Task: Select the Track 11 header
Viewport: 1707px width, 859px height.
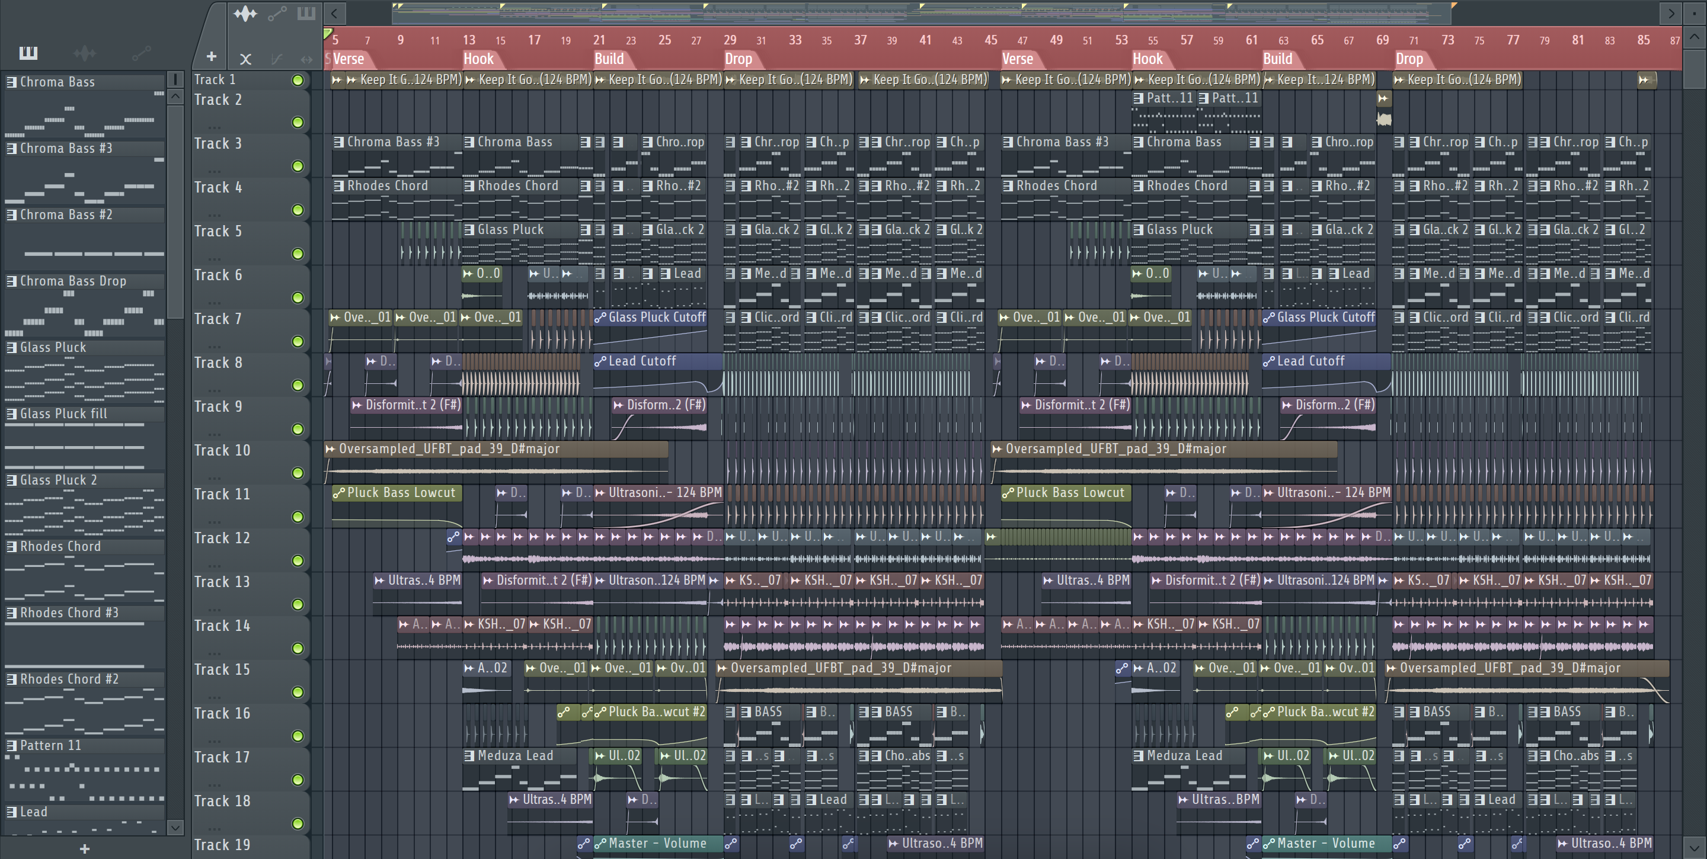Action: pyautogui.click(x=251, y=505)
